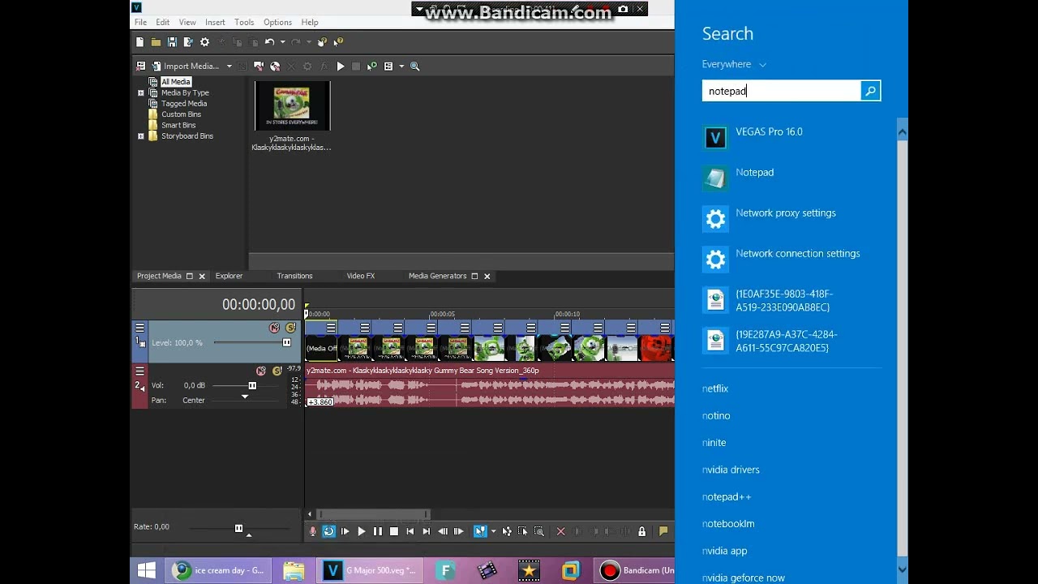Click Play from Start in transport bar
This screenshot has height=584, width=1038.
point(345,531)
